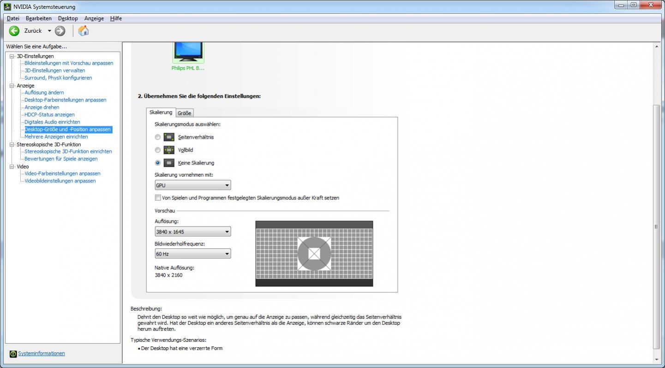This screenshot has height=368, width=665.
Task: Toggle override scaling mode by games checkbox
Action: 158,198
